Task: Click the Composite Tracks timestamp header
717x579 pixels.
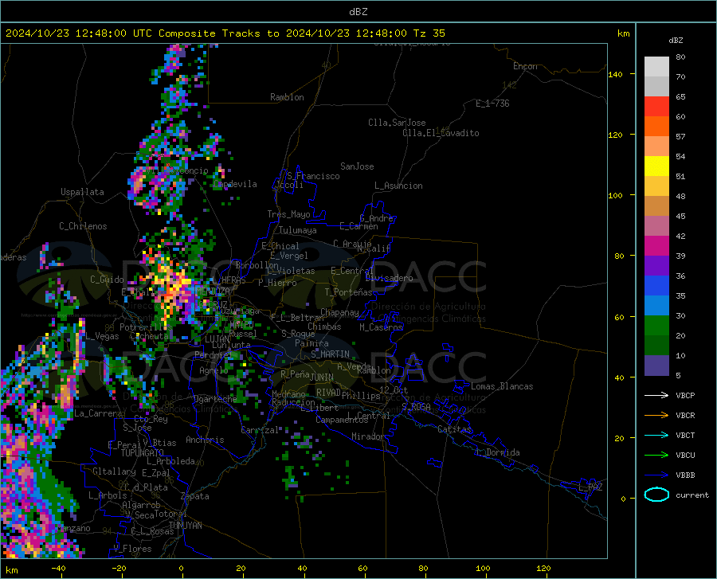Action: point(225,33)
